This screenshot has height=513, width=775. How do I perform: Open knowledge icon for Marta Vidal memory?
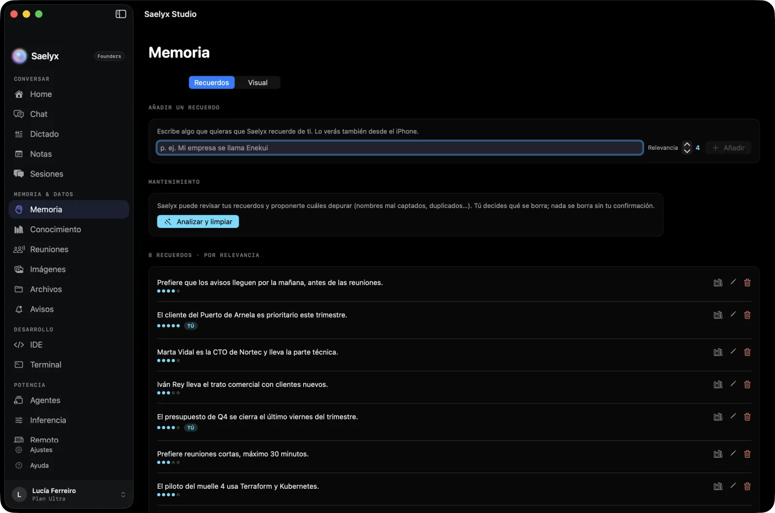(x=718, y=352)
